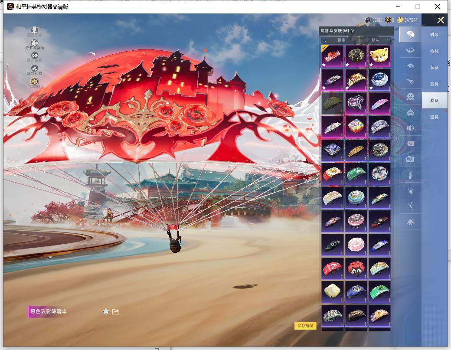Select the pale yellow square parachute
Viewport: 451px width, 350px height.
click(x=332, y=291)
